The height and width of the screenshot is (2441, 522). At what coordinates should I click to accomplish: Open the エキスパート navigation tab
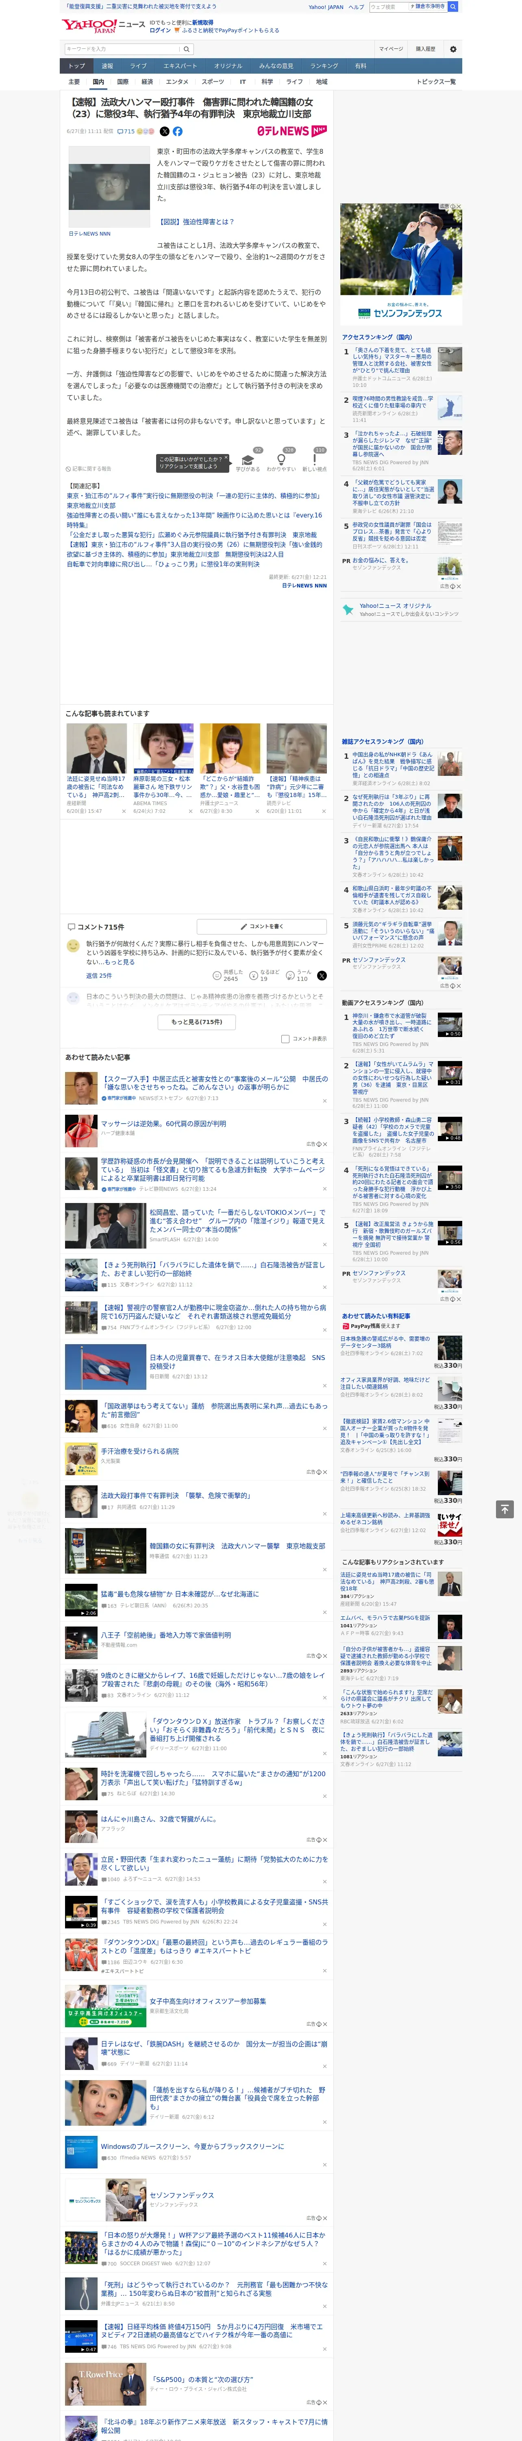click(x=180, y=66)
